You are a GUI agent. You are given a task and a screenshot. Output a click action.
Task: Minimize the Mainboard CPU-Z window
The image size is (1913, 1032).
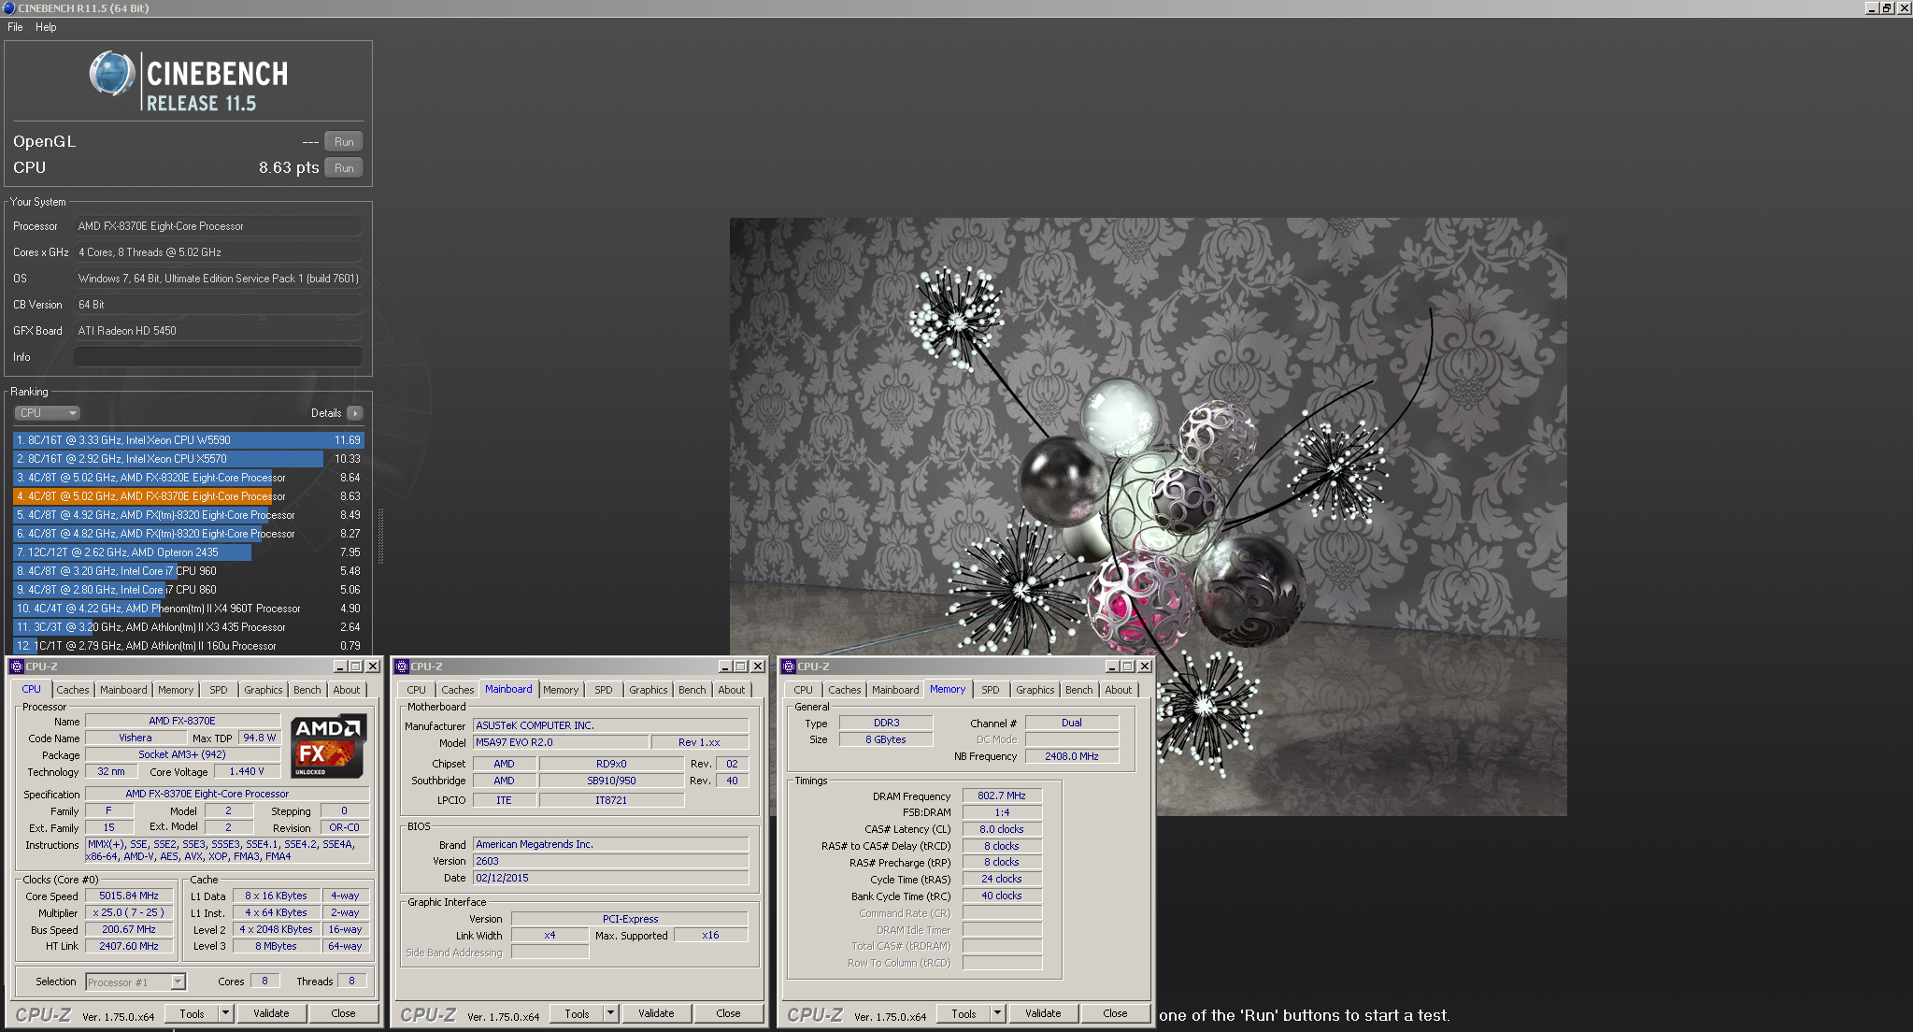pyautogui.click(x=724, y=666)
